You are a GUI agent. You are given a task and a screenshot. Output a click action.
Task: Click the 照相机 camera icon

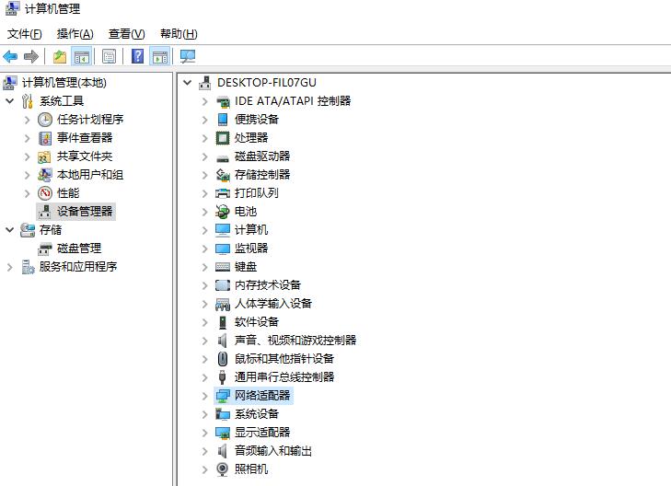point(223,469)
